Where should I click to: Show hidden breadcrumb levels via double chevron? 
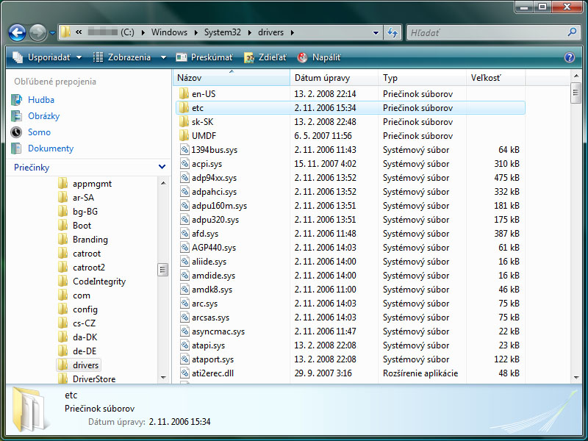pyautogui.click(x=79, y=32)
